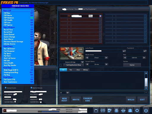This screenshot has height=114, width=152.
Task: Toggle Fly Hack option
Action: point(18,56)
